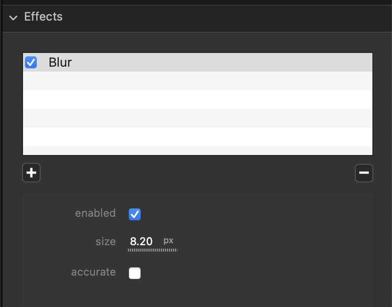Viewport: 392px width, 307px height.
Task: Click third empty row below Blur
Action: (x=197, y=118)
